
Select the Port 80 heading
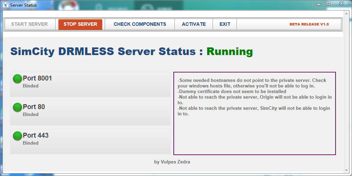point(34,107)
